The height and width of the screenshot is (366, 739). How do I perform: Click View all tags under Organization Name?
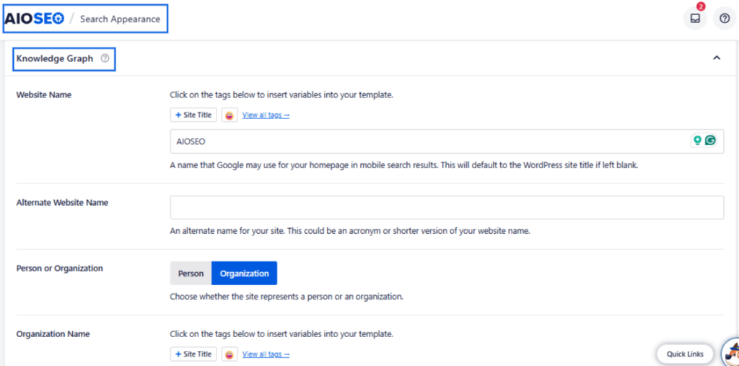[x=266, y=354]
